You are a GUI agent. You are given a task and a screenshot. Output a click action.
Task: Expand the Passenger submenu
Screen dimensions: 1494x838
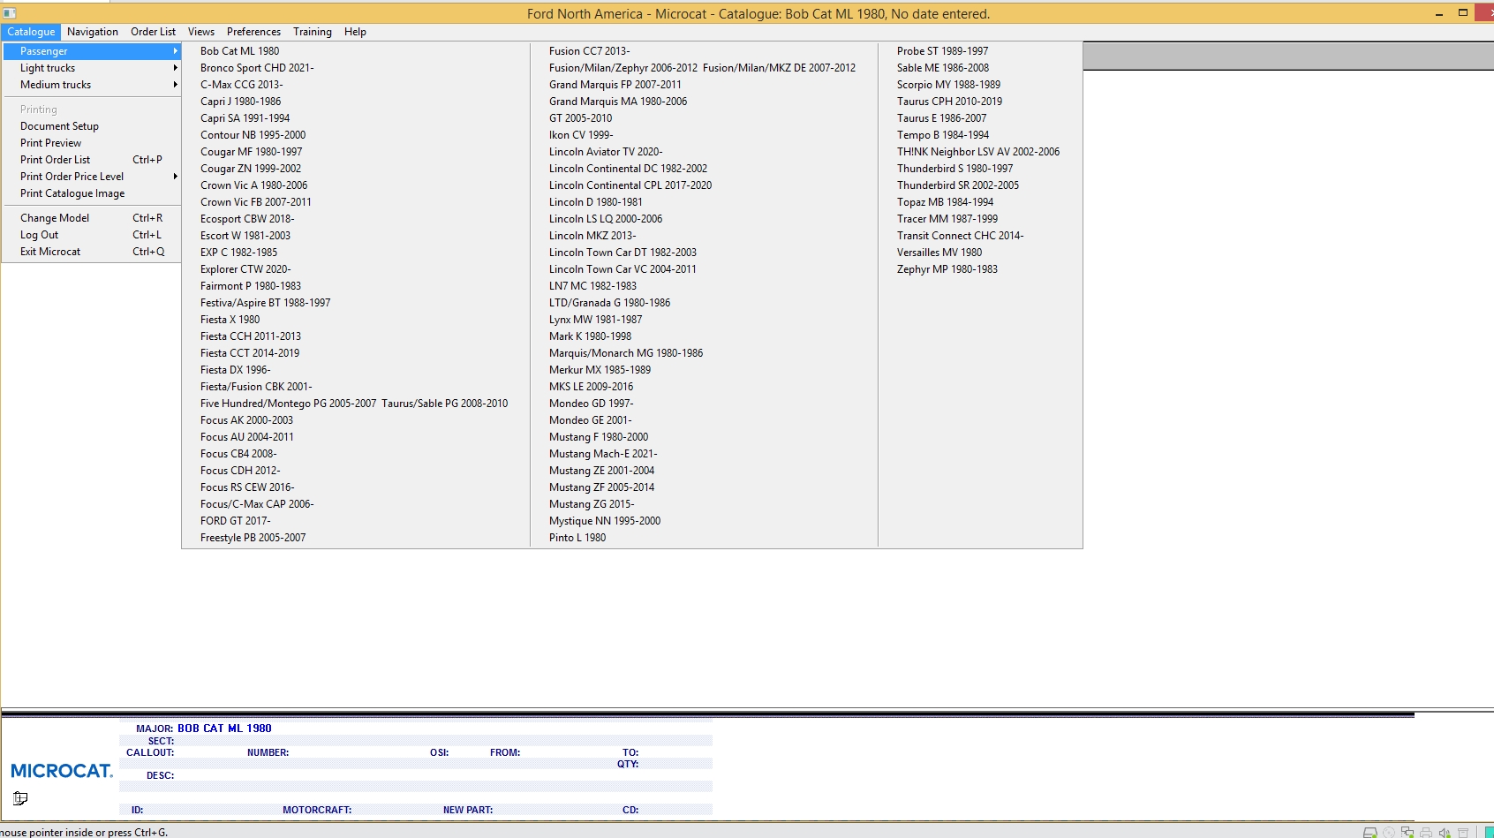coord(92,51)
